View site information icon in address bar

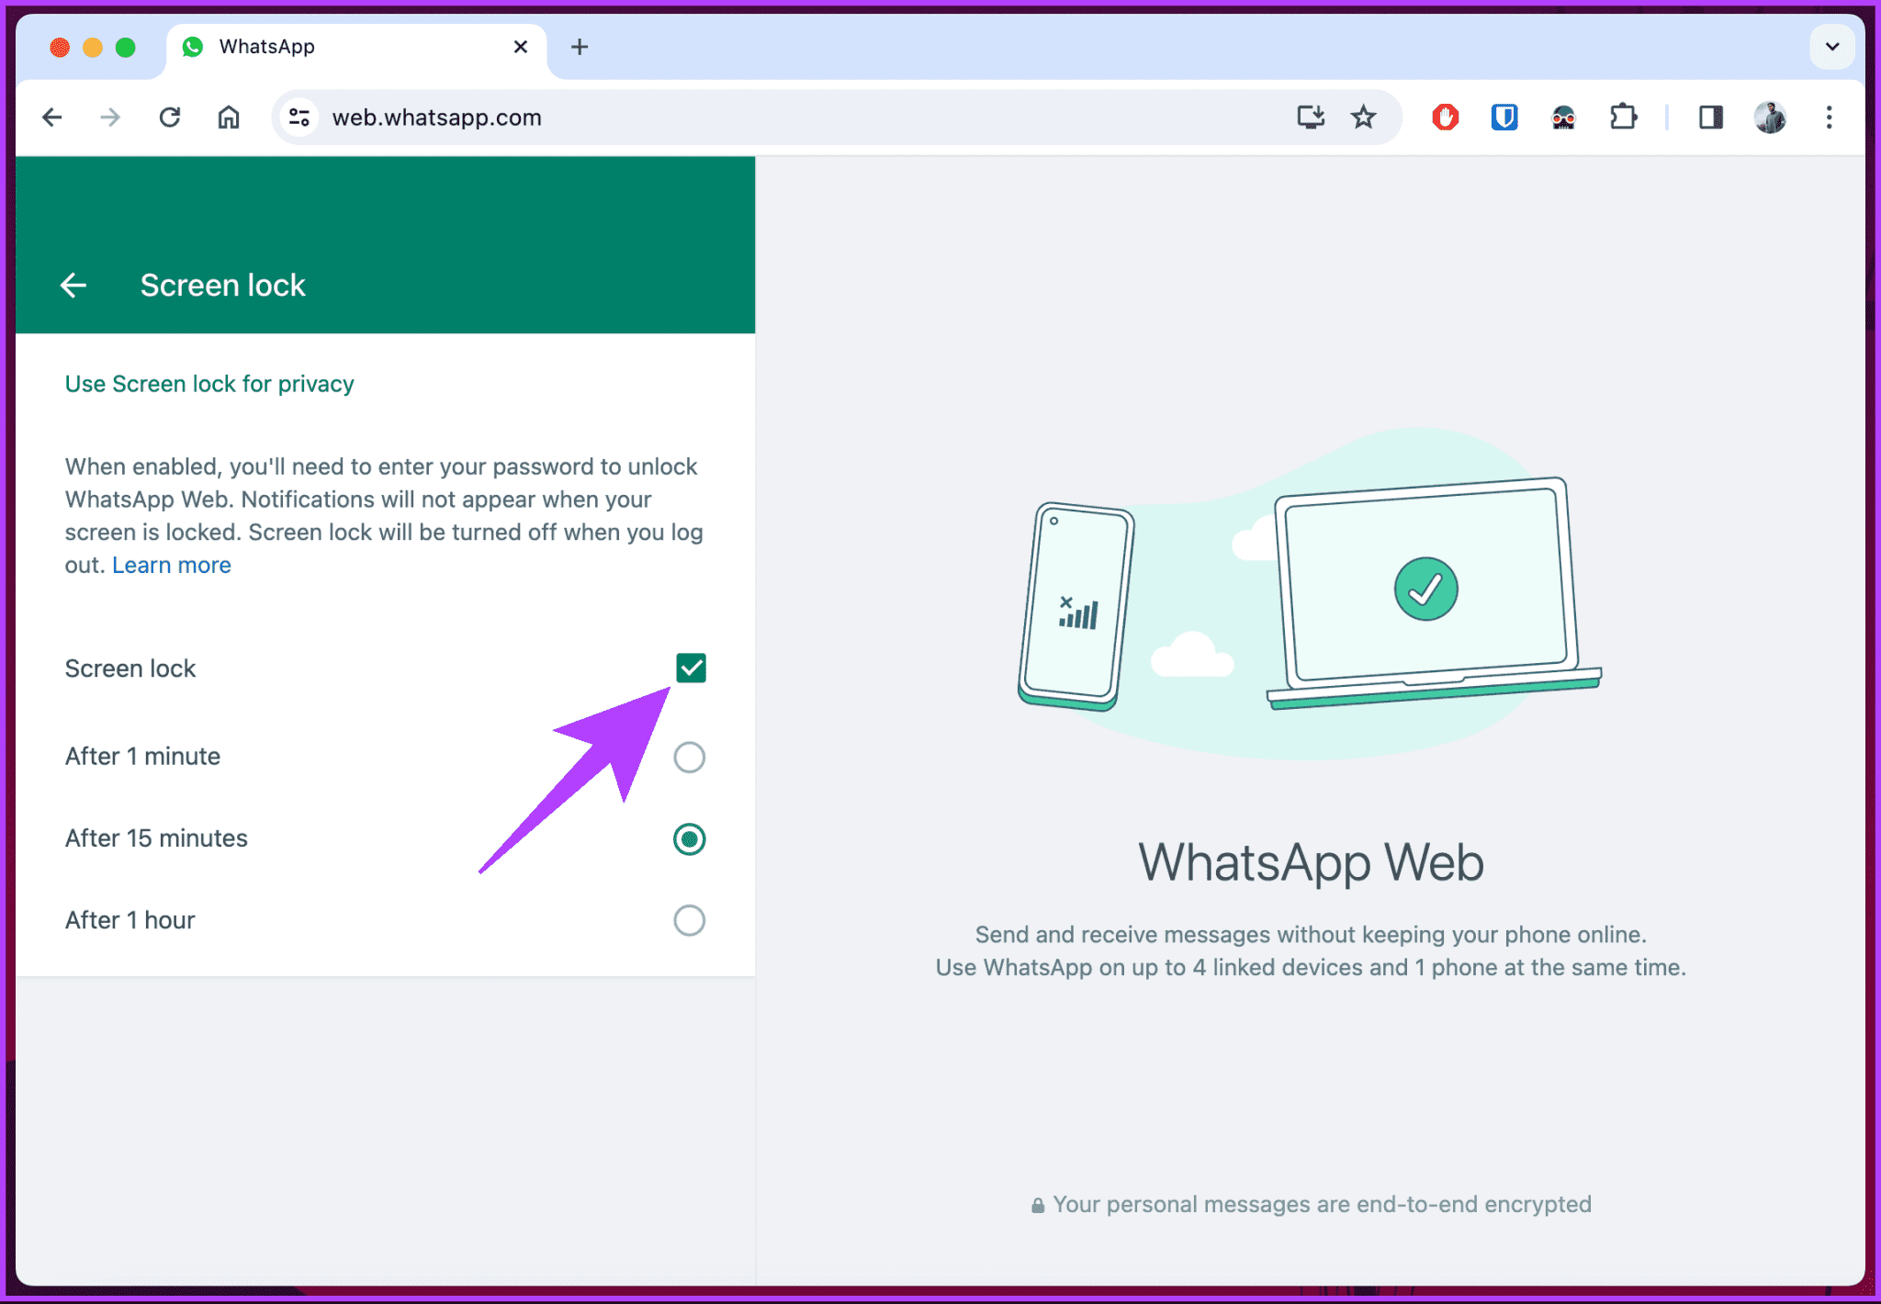click(x=299, y=118)
